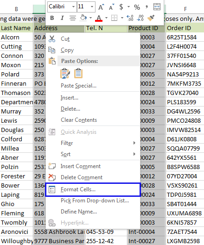Select cell with order LXGMB2598
204x245 pixels.
185,241
